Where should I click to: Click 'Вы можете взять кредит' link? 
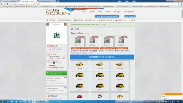click(x=57, y=68)
